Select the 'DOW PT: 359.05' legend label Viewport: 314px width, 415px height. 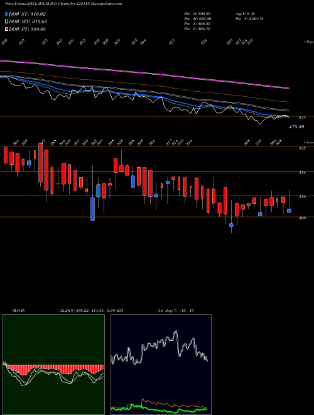pyautogui.click(x=27, y=29)
